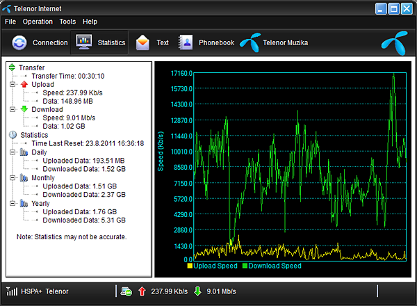Select the Time Last Reset tree entry

pos(87,143)
